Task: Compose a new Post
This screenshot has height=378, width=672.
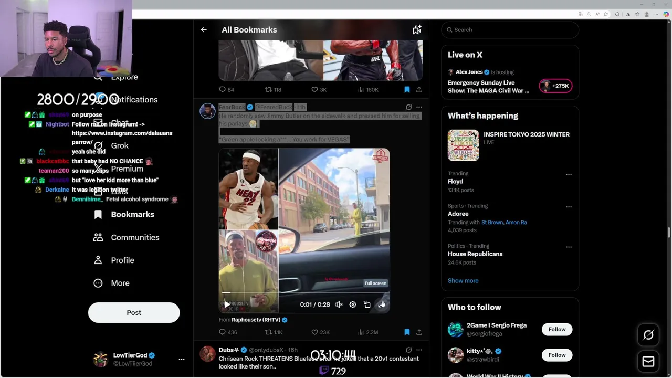Action: [134, 313]
